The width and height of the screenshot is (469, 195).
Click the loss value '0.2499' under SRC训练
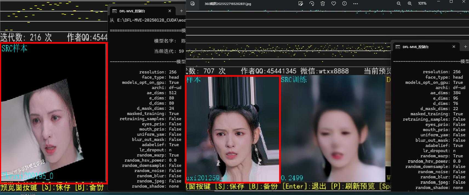pos(292,178)
